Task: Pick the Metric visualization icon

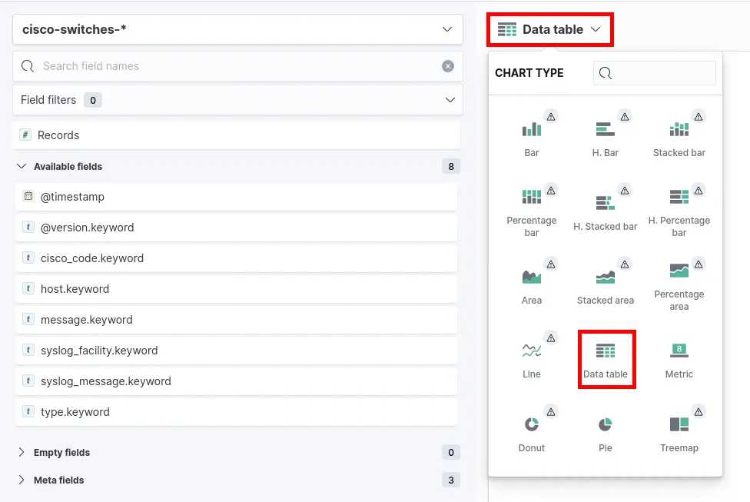Action: pos(679,351)
